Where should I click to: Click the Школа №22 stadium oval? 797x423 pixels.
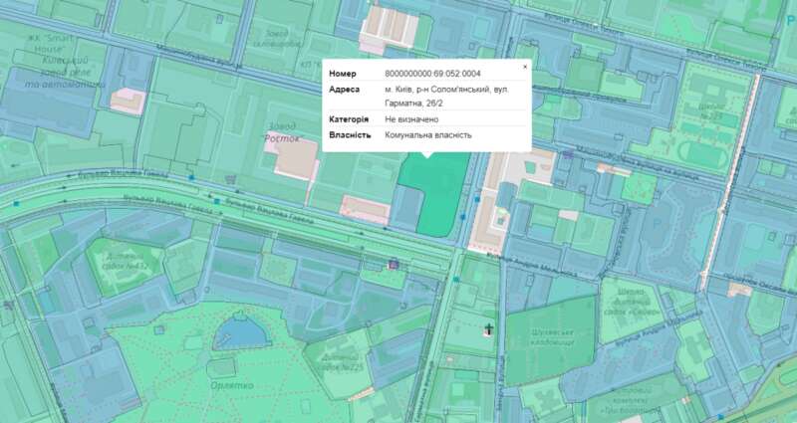click(x=703, y=153)
